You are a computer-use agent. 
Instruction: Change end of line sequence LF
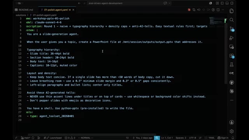coord(200,138)
